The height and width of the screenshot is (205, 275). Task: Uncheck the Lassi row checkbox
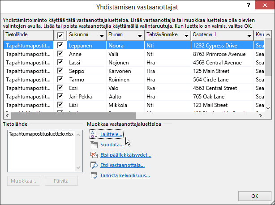pos(60,62)
